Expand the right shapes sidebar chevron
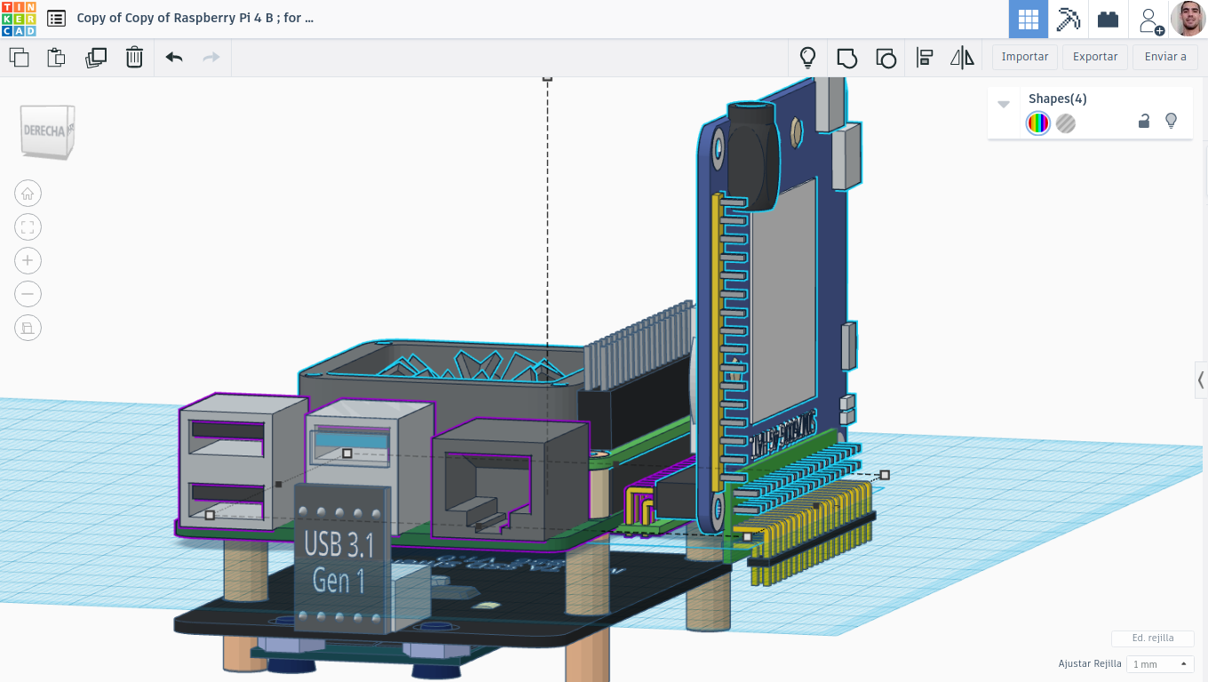Viewport: 1208px width, 682px height. pos(1201,380)
